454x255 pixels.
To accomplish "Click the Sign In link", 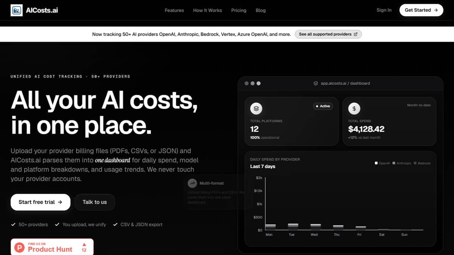I will point(384,10).
